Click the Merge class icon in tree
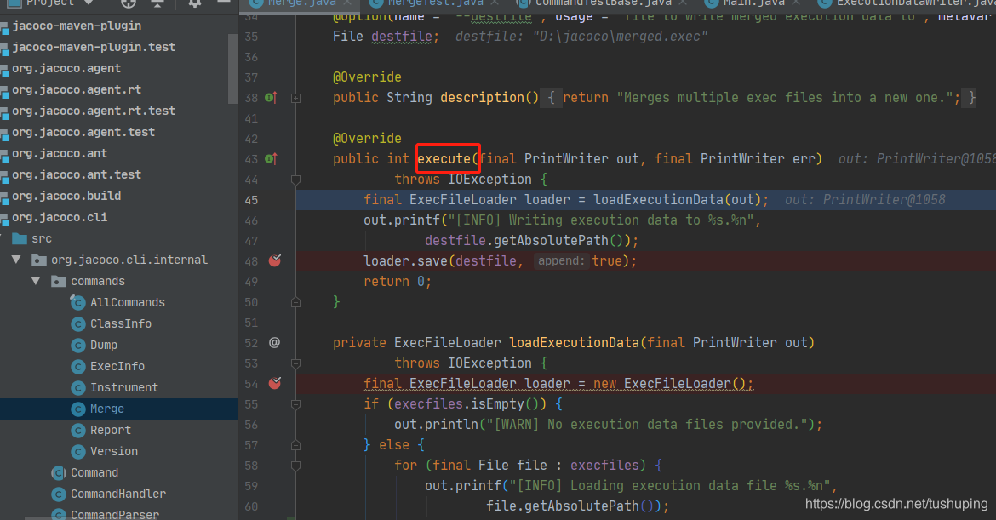This screenshot has height=520, width=996. click(x=78, y=409)
